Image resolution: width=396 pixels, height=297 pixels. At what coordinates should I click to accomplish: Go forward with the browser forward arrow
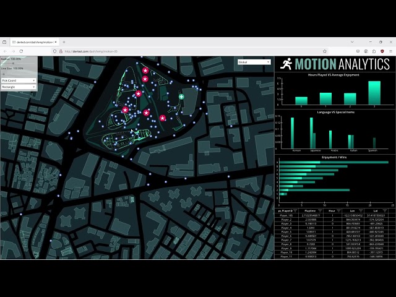pyautogui.click(x=13, y=51)
